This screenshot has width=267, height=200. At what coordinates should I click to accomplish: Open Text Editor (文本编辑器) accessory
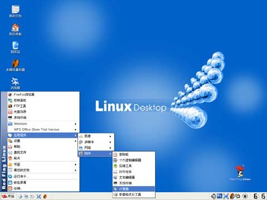tap(133, 177)
